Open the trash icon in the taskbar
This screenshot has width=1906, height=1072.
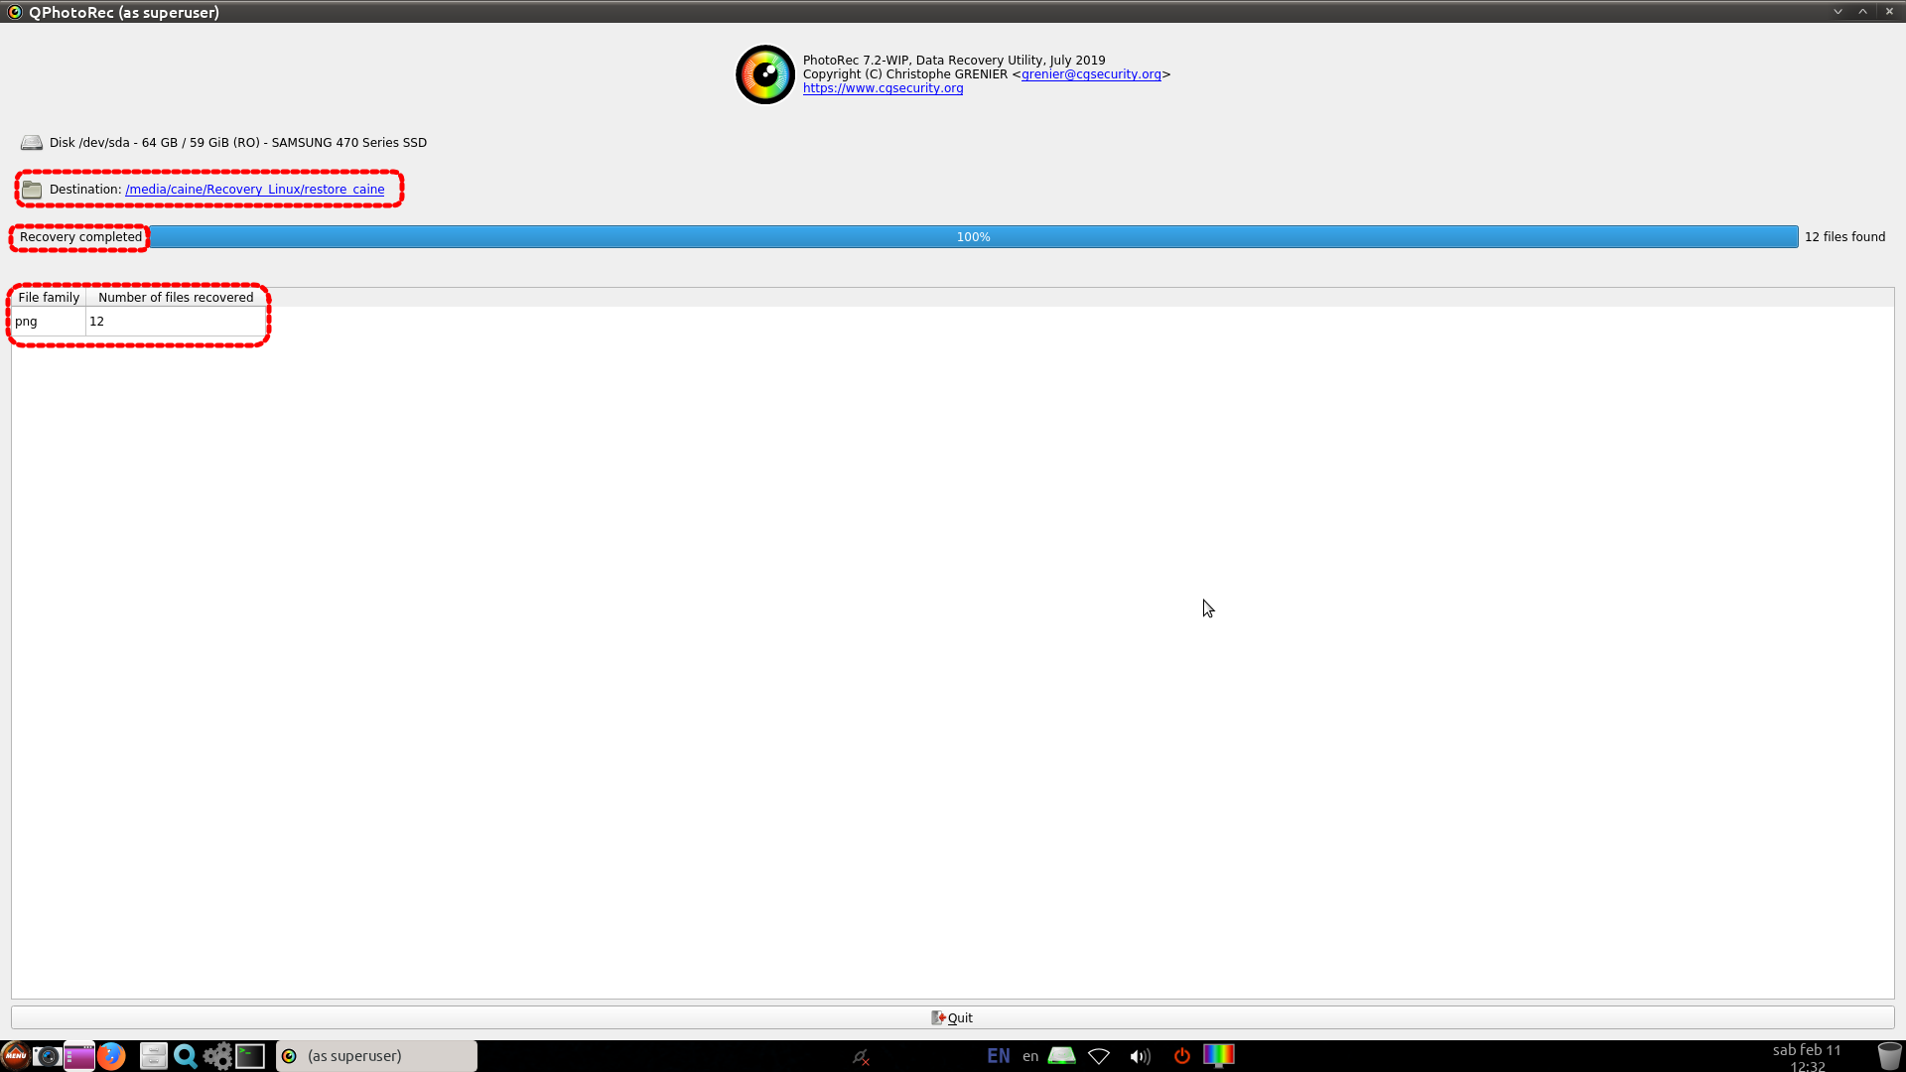tap(1889, 1055)
